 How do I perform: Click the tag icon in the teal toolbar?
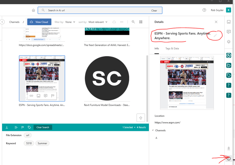coord(29,127)
